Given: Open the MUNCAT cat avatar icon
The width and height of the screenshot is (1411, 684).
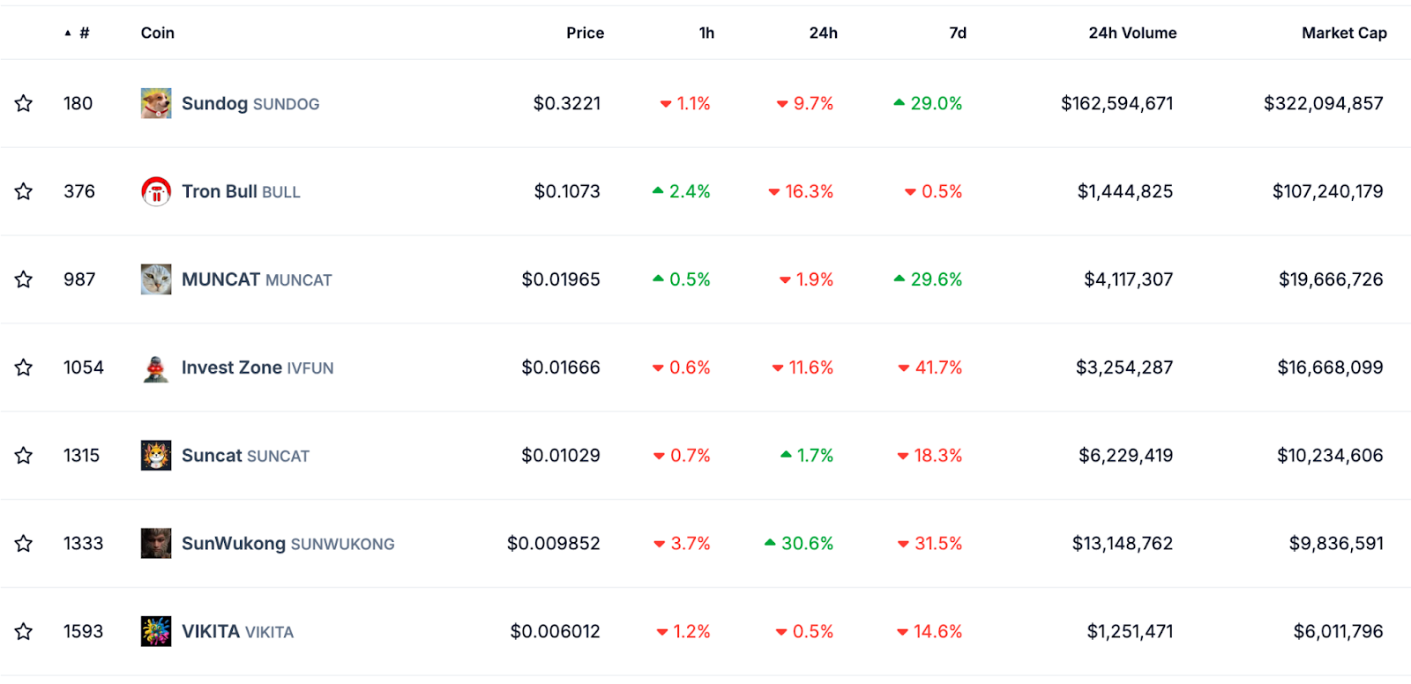Looking at the screenshot, I should click(x=156, y=279).
